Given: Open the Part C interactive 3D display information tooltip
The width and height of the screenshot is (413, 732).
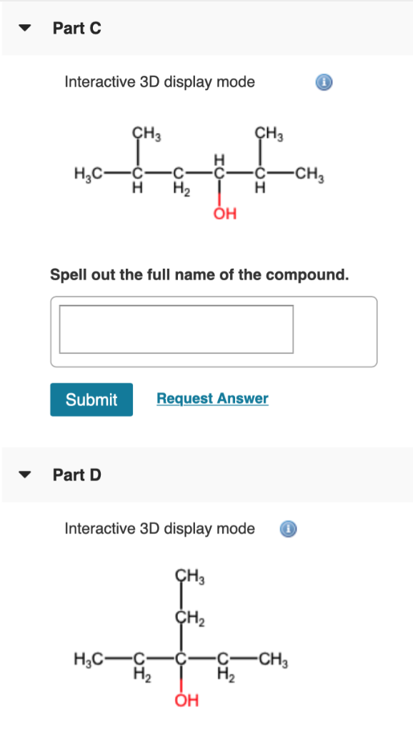Looking at the screenshot, I should 323,82.
